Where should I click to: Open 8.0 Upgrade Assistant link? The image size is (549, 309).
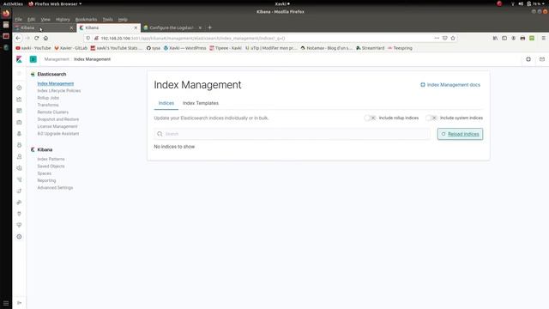[58, 134]
